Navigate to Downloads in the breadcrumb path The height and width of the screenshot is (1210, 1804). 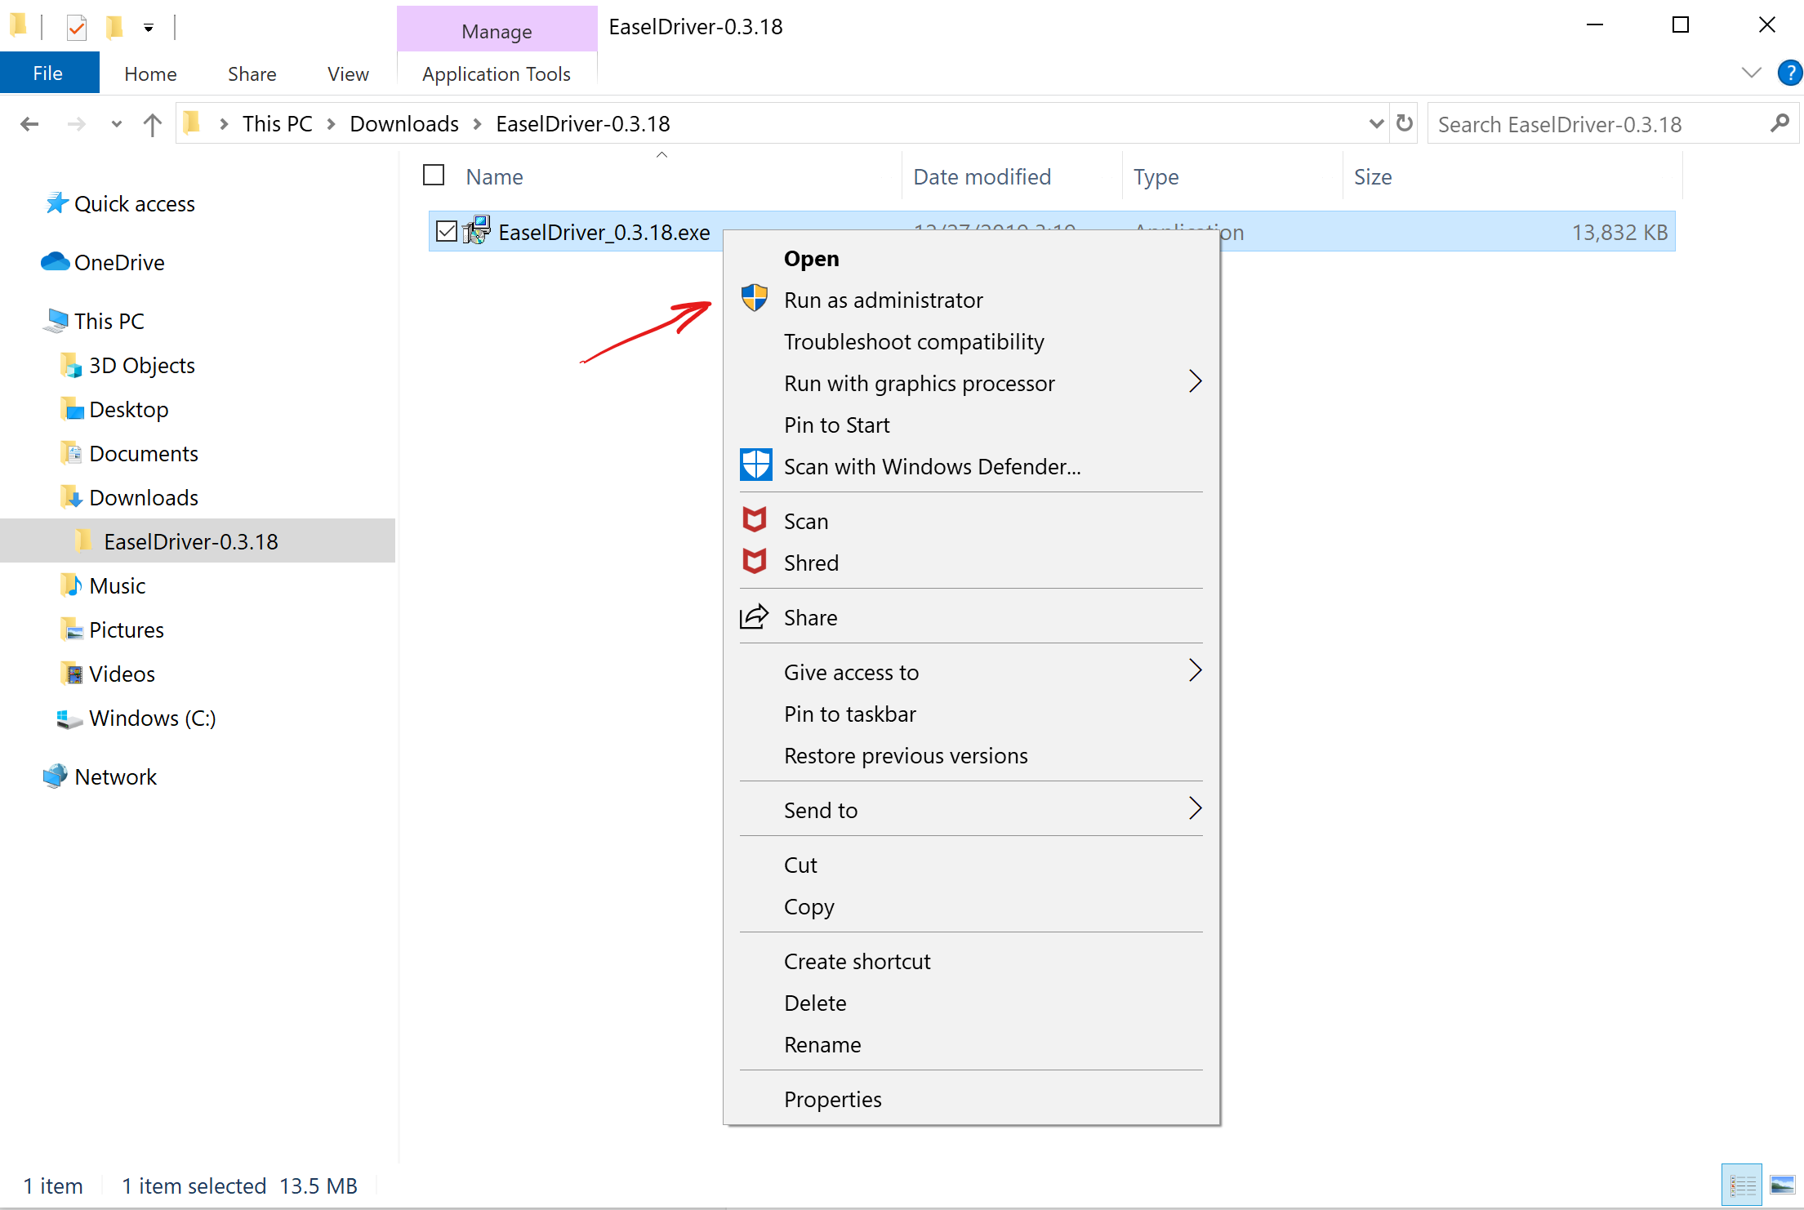(403, 123)
